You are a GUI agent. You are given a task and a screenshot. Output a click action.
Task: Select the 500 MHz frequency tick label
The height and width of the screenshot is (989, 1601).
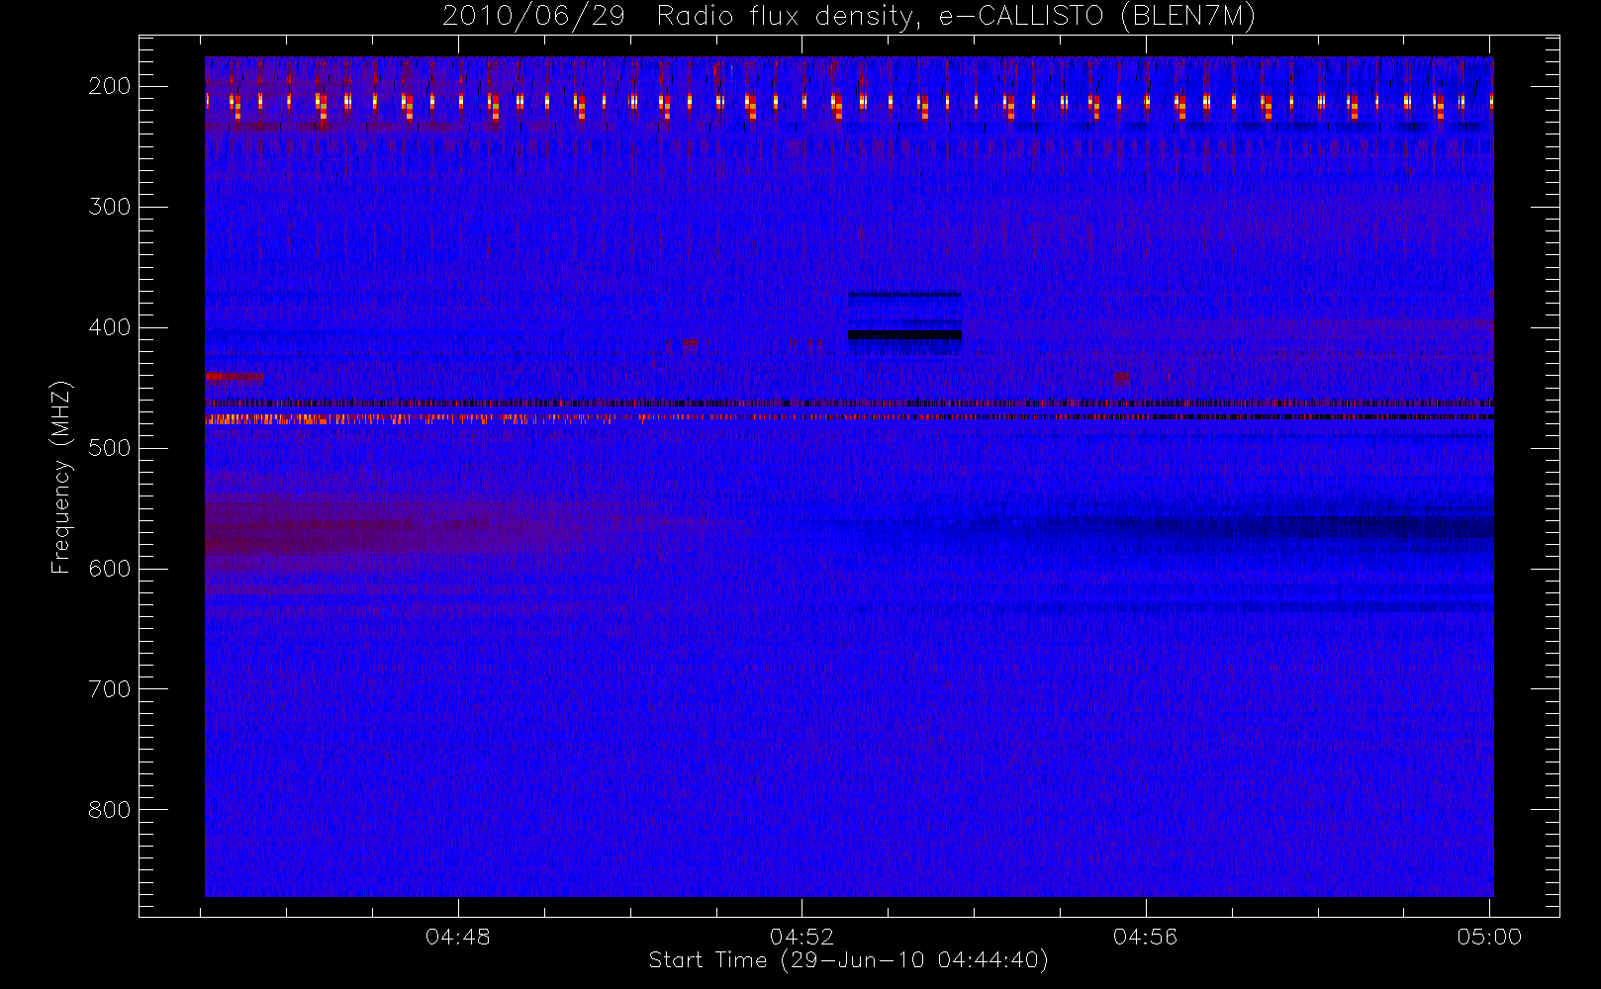(x=109, y=448)
